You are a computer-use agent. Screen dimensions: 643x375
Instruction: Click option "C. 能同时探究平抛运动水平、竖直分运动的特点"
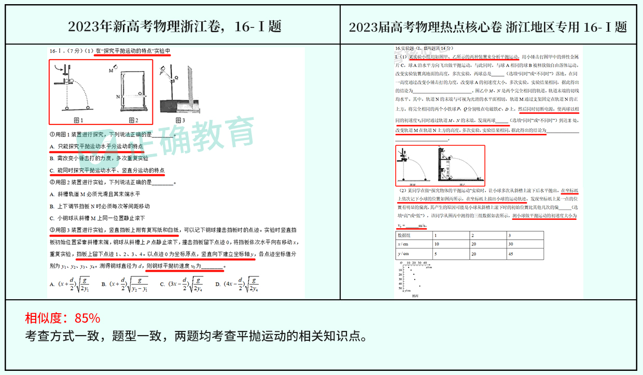pyautogui.click(x=107, y=170)
